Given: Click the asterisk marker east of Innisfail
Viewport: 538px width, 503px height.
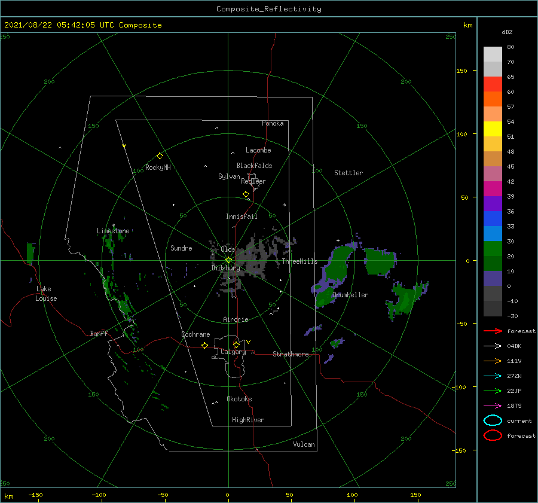Looking at the screenshot, I should click(284, 205).
